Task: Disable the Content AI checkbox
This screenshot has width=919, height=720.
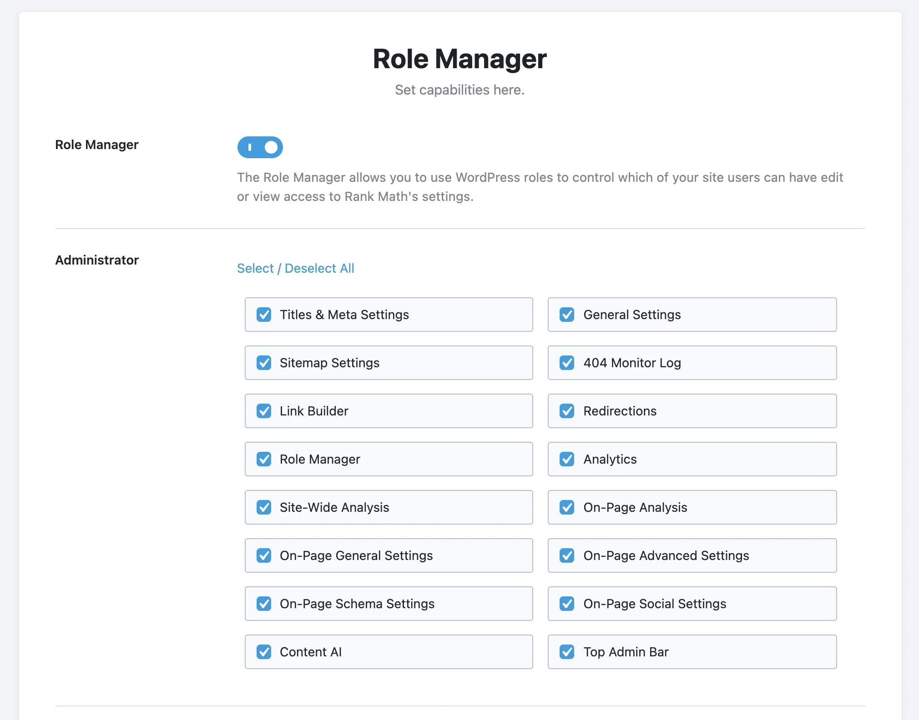Action: pyautogui.click(x=264, y=652)
